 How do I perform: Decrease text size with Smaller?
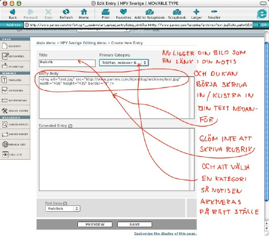pyautogui.click(x=214, y=12)
